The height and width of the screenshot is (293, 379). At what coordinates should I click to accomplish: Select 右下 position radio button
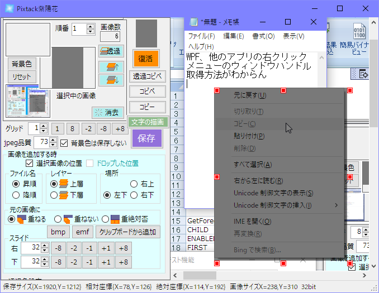point(134,195)
